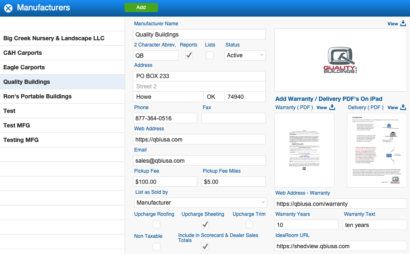Edit the zip code field 74940
The height and width of the screenshot is (254, 410).
pyautogui.click(x=245, y=97)
